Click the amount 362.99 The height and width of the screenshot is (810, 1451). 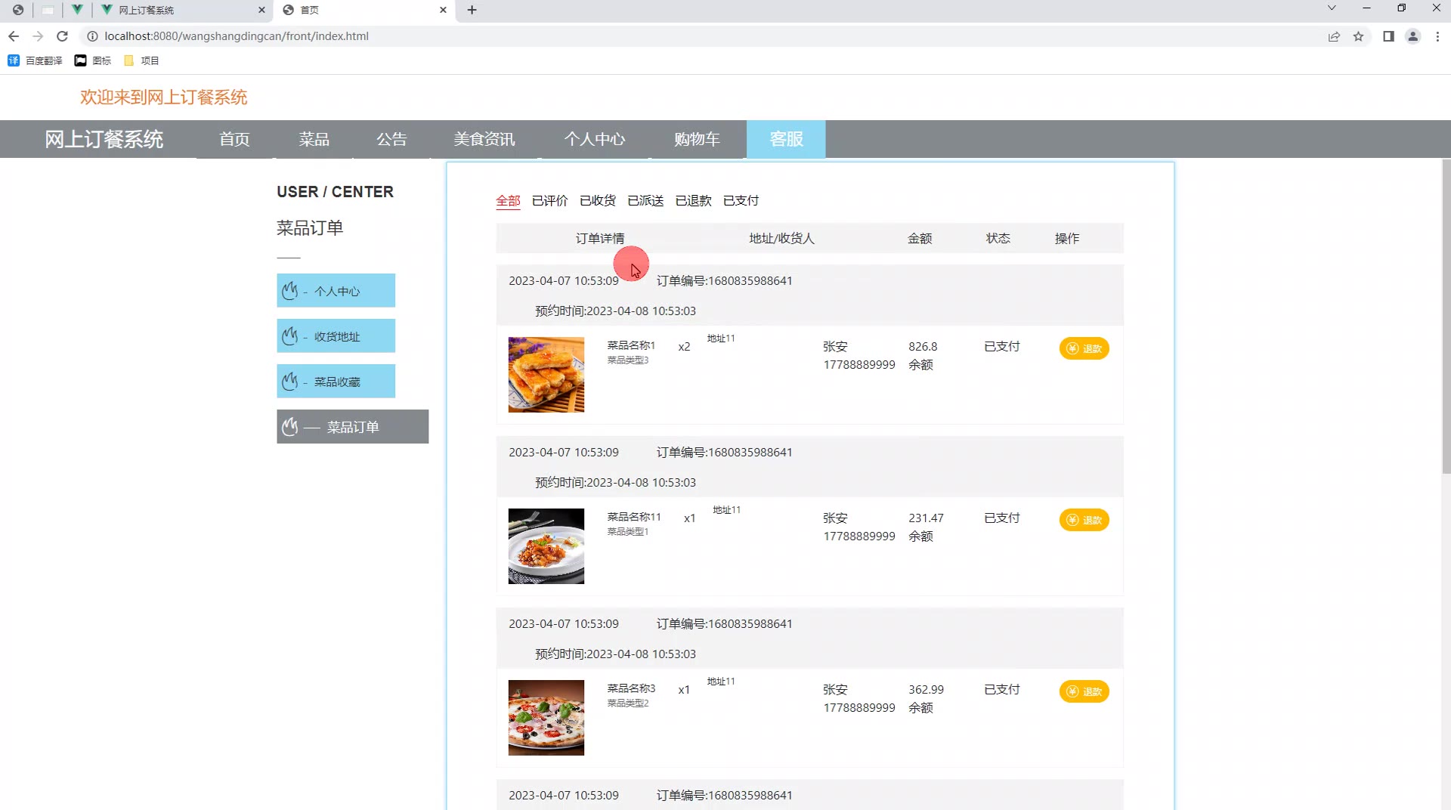click(926, 690)
